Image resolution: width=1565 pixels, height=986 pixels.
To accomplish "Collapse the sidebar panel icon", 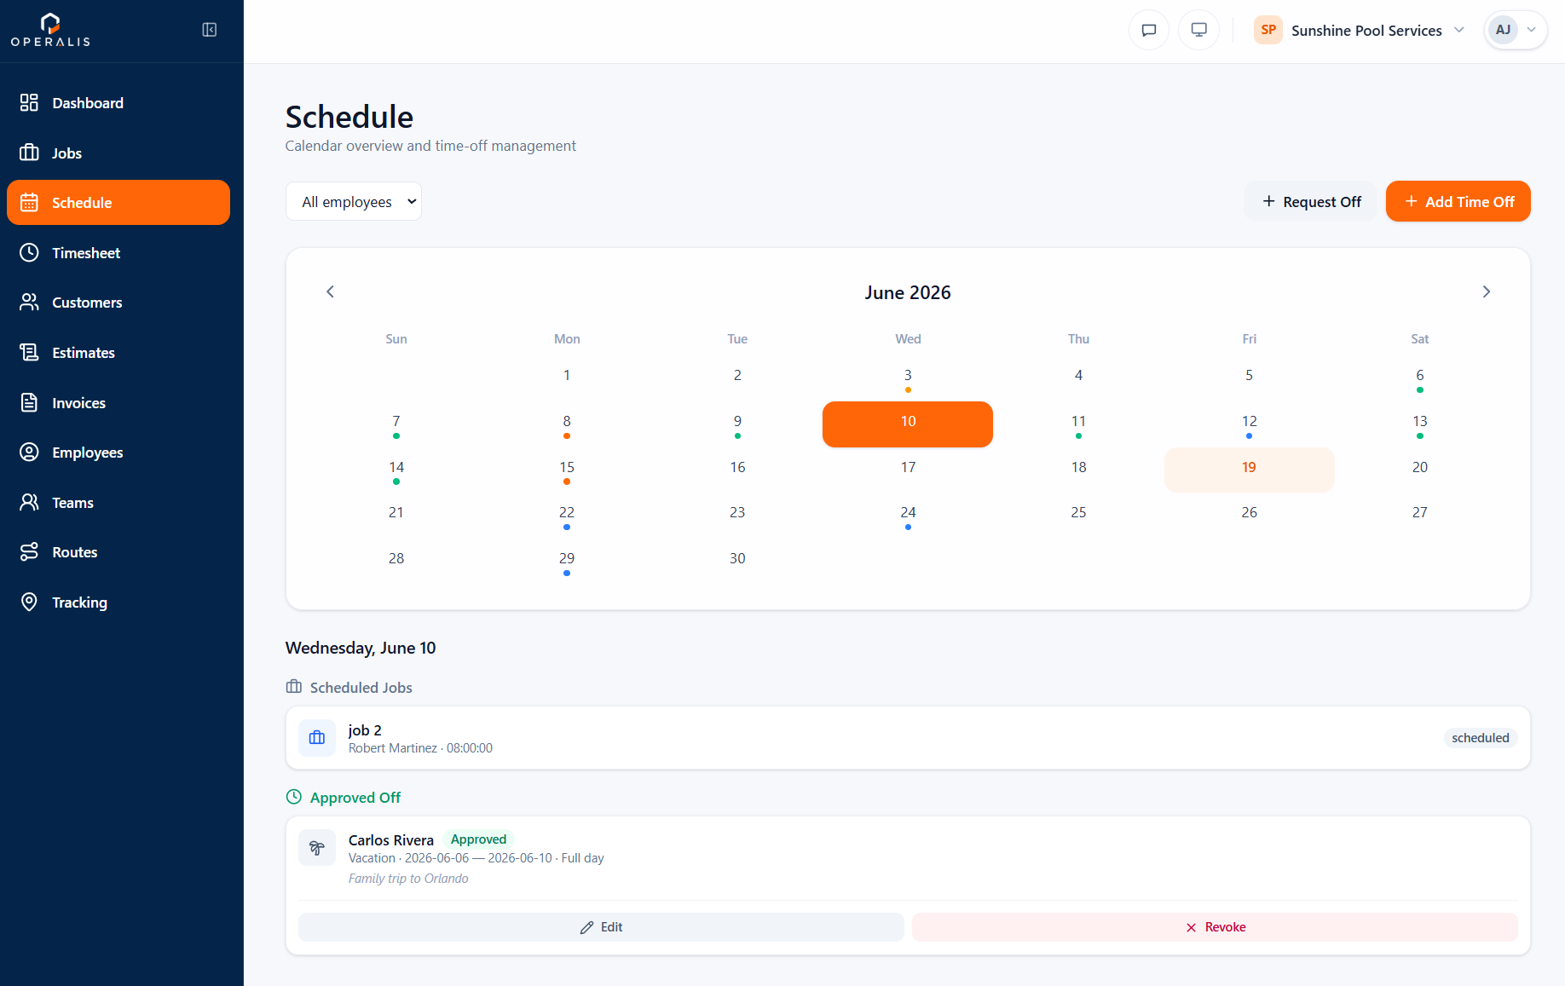I will coord(210,30).
